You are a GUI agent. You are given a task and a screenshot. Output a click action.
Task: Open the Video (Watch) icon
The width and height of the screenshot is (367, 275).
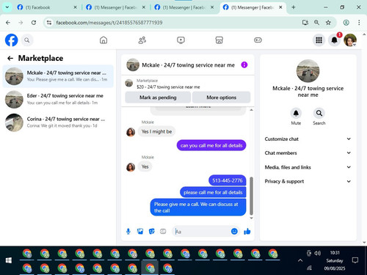(181, 40)
